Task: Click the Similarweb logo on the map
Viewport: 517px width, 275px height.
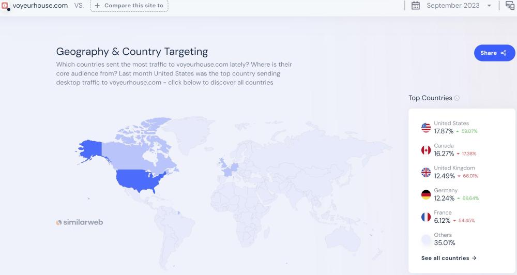Action: click(80, 222)
